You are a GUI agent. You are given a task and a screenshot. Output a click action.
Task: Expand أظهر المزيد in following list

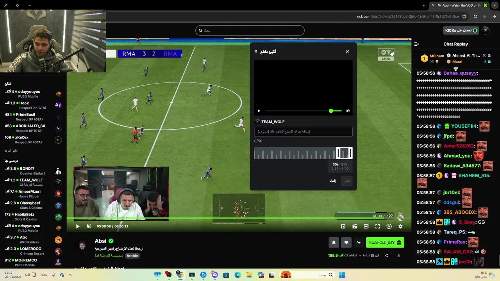[x=11, y=151]
